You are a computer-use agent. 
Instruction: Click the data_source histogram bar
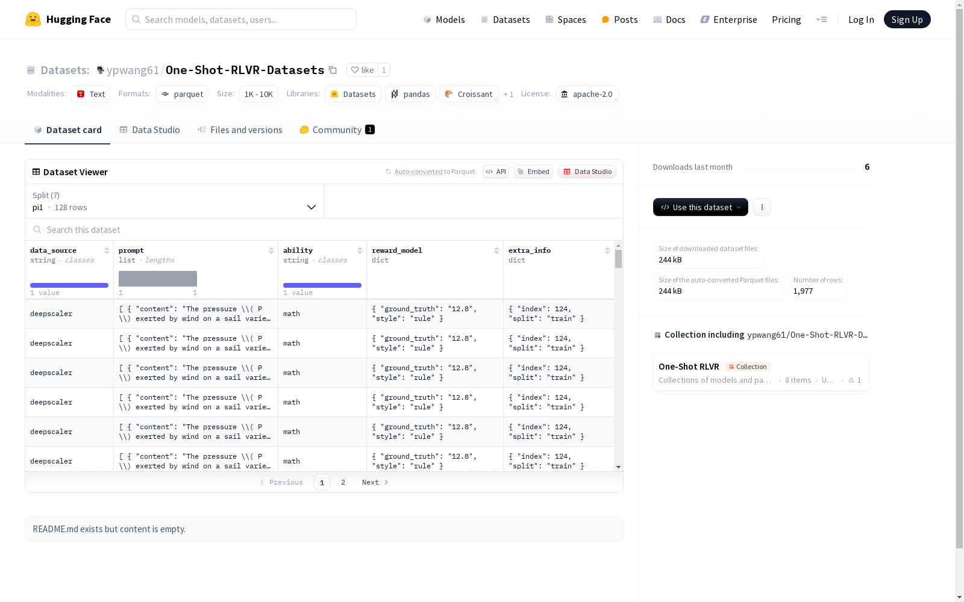[x=69, y=285]
